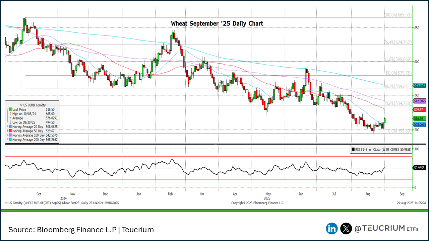
Task: Click the 650 price axis label
Action: point(417,28)
